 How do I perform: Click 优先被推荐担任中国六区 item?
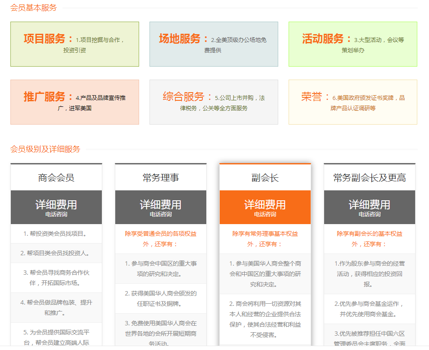click(369, 335)
